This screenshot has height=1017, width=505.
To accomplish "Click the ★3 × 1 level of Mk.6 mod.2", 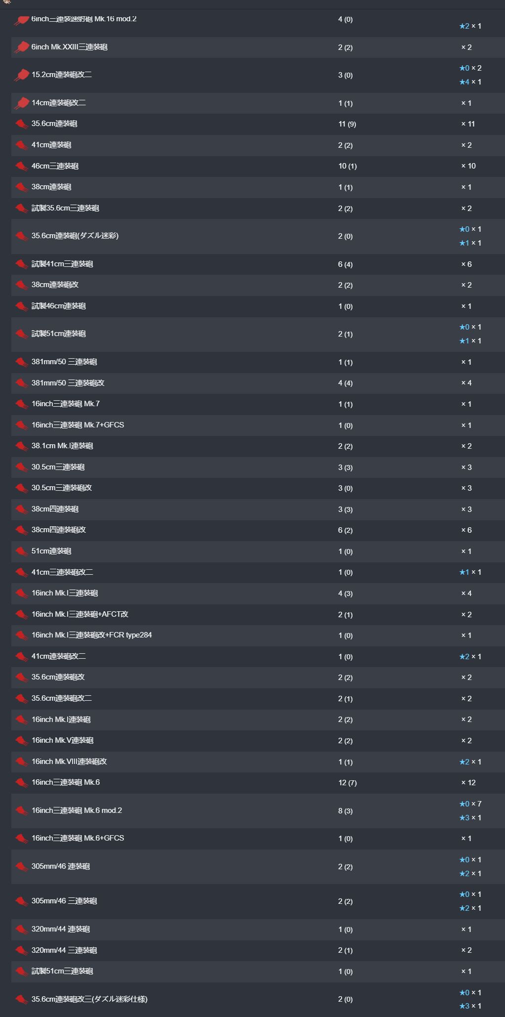I will click(470, 818).
